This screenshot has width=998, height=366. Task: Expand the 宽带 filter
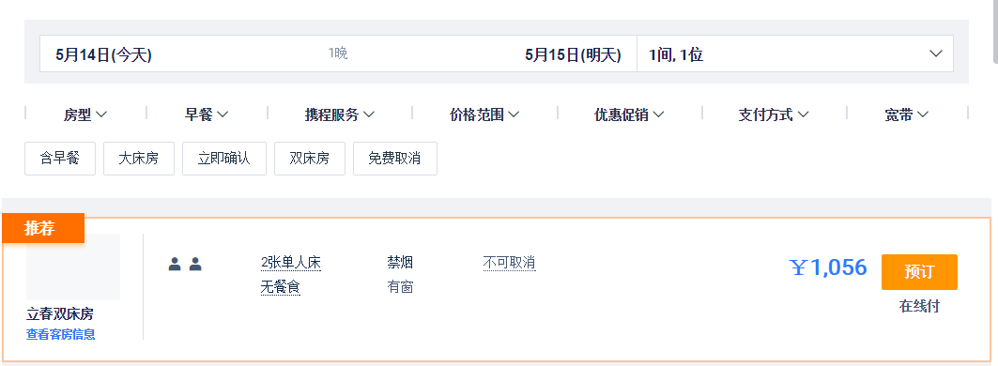click(x=906, y=114)
